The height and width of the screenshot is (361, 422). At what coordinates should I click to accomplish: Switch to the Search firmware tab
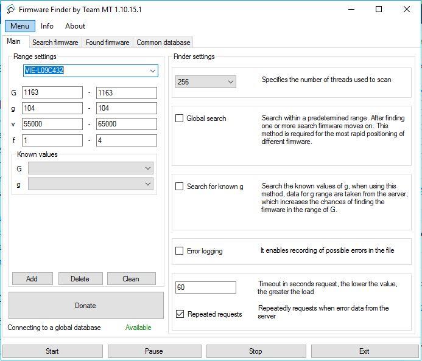[55, 43]
